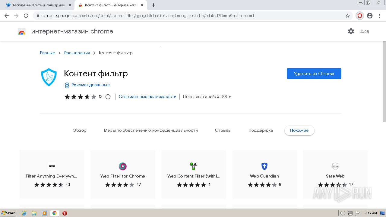Open the 'Разные' breadcrumb link
Screen dimensions: 386x217
[47, 53]
